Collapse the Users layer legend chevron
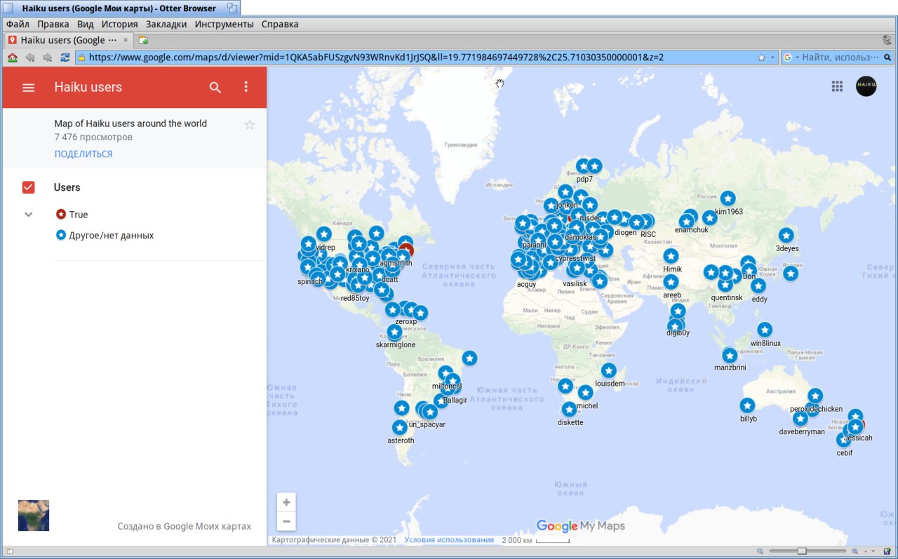Screen dimensions: 898x559 (29, 214)
